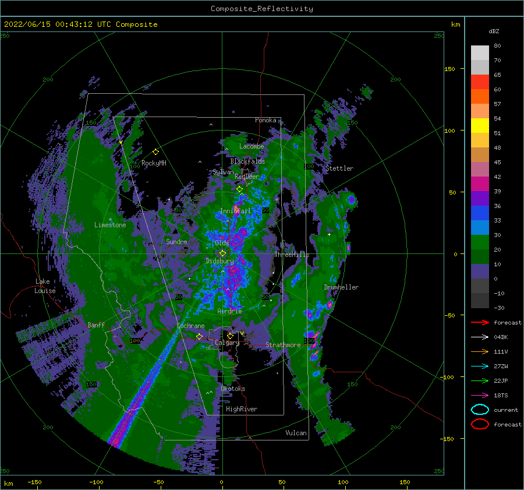Click the Composite_Reflectivity title text
Viewport: 524px width, 490px height.
(x=262, y=8)
